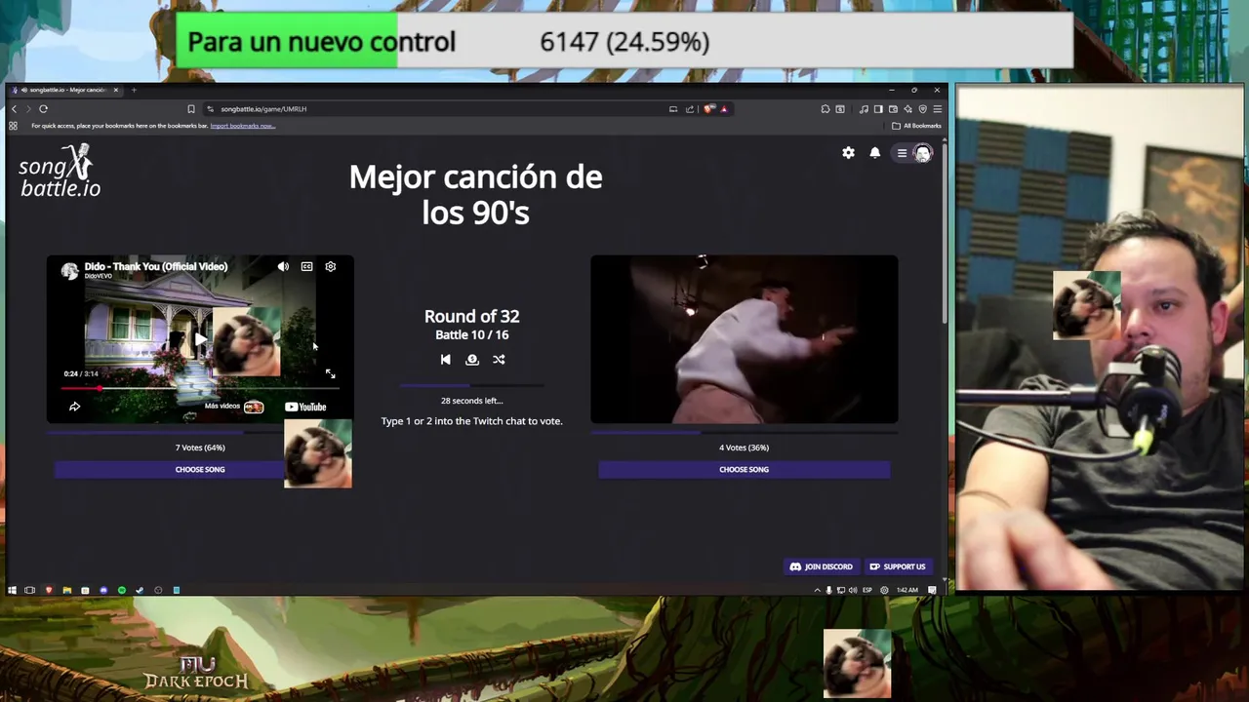Viewport: 1249px width, 702px height.
Task: Open Spotify from the taskbar
Action: point(122,590)
